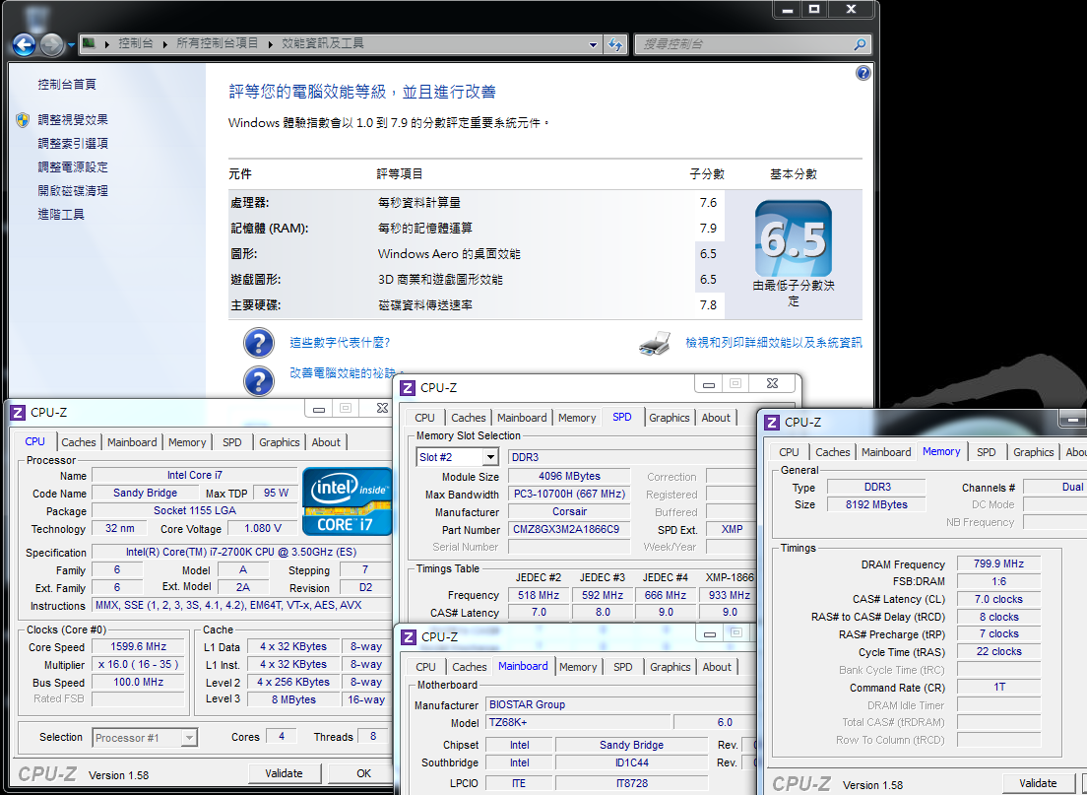Viewport: 1087px width, 795px height.
Task: Click Validate in the CPU-Z Memory window
Action: pos(1038,783)
